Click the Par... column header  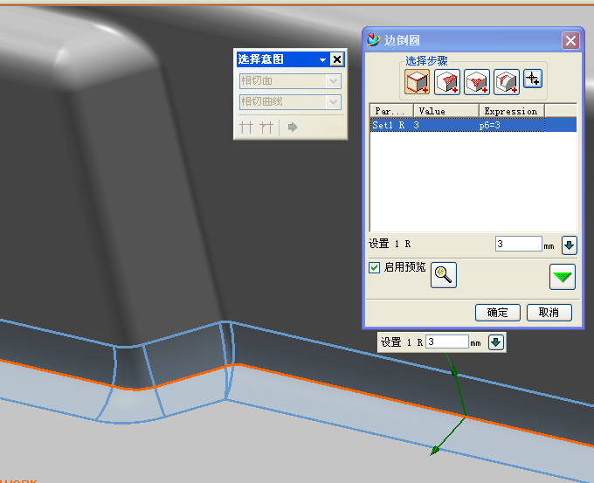click(x=391, y=111)
